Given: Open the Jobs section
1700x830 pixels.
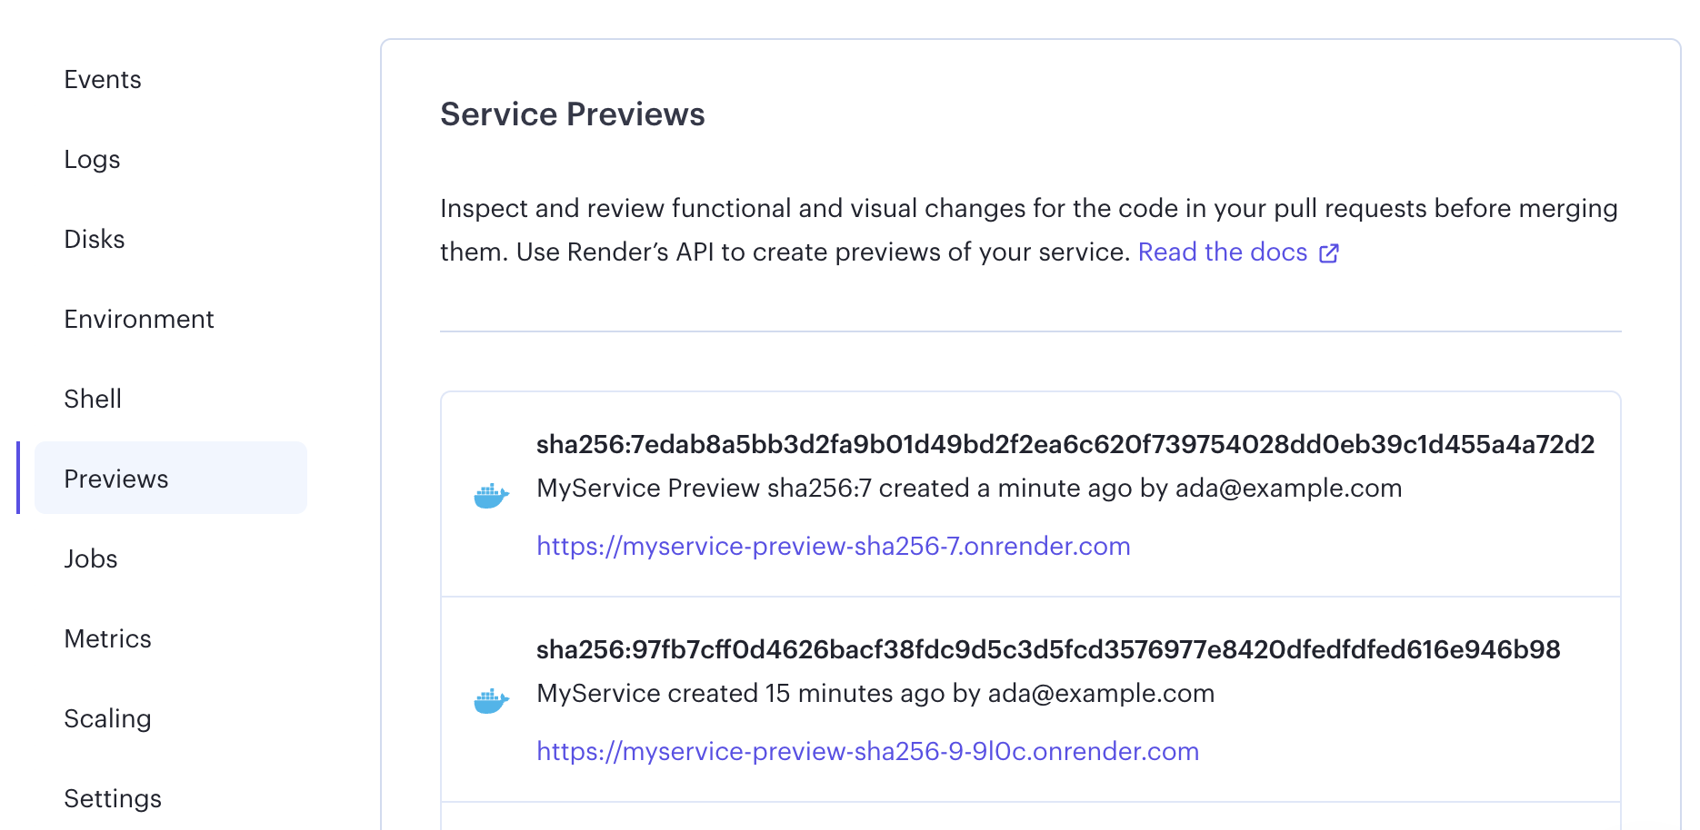Looking at the screenshot, I should click(x=91, y=558).
